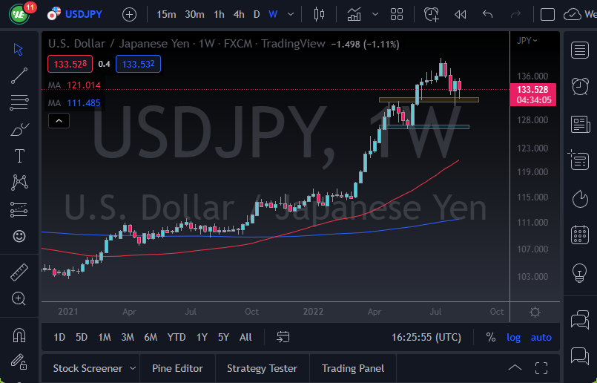
Task: Switch to the daily D timeframe
Action: click(257, 15)
